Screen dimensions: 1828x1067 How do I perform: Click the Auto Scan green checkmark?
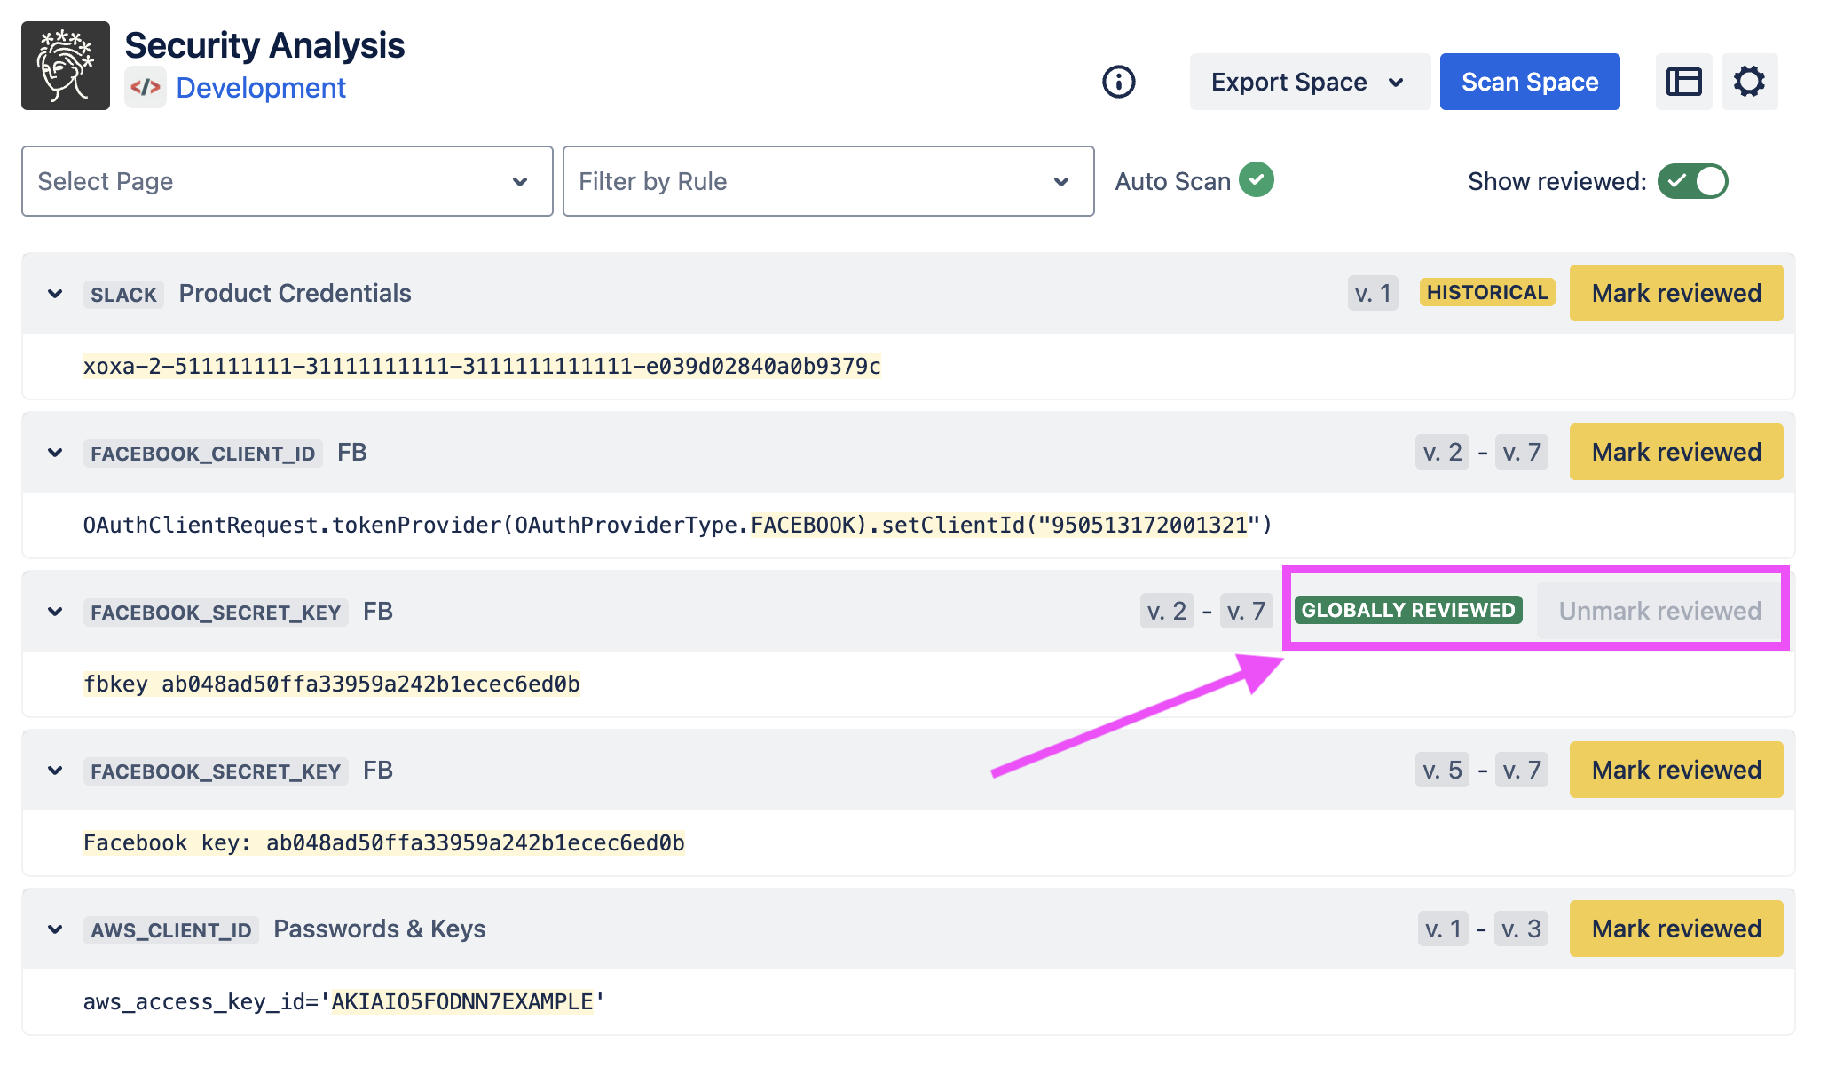pos(1256,179)
